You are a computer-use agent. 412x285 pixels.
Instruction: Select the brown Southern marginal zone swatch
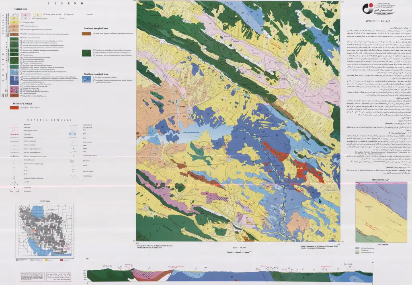pyautogui.click(x=86, y=34)
